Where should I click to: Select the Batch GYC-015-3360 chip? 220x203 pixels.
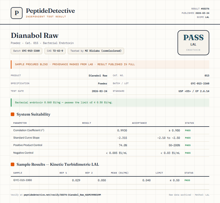pos(26,51)
